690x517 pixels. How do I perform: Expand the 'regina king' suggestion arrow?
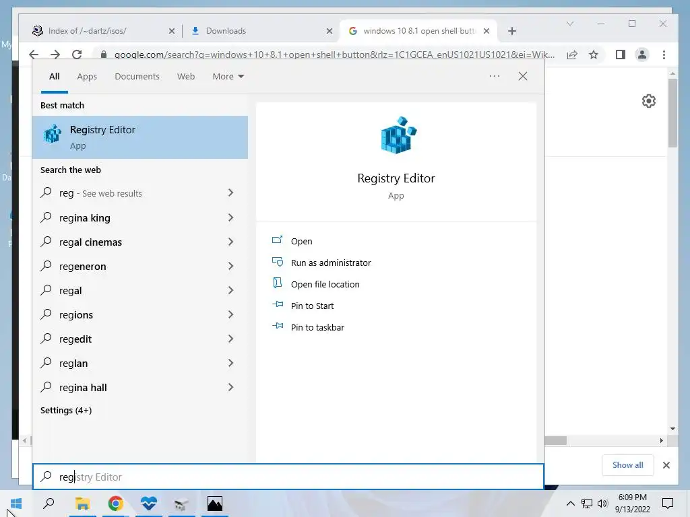coord(230,217)
